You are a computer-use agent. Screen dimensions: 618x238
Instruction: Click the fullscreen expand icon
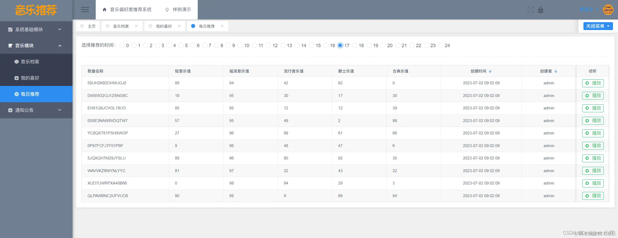(x=530, y=10)
